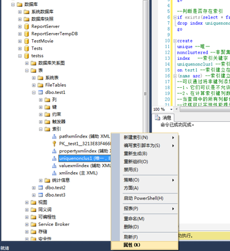Viewport: 230px width, 251px height.
Task: Collapse the create statement code fold
Action: pos(175,41)
